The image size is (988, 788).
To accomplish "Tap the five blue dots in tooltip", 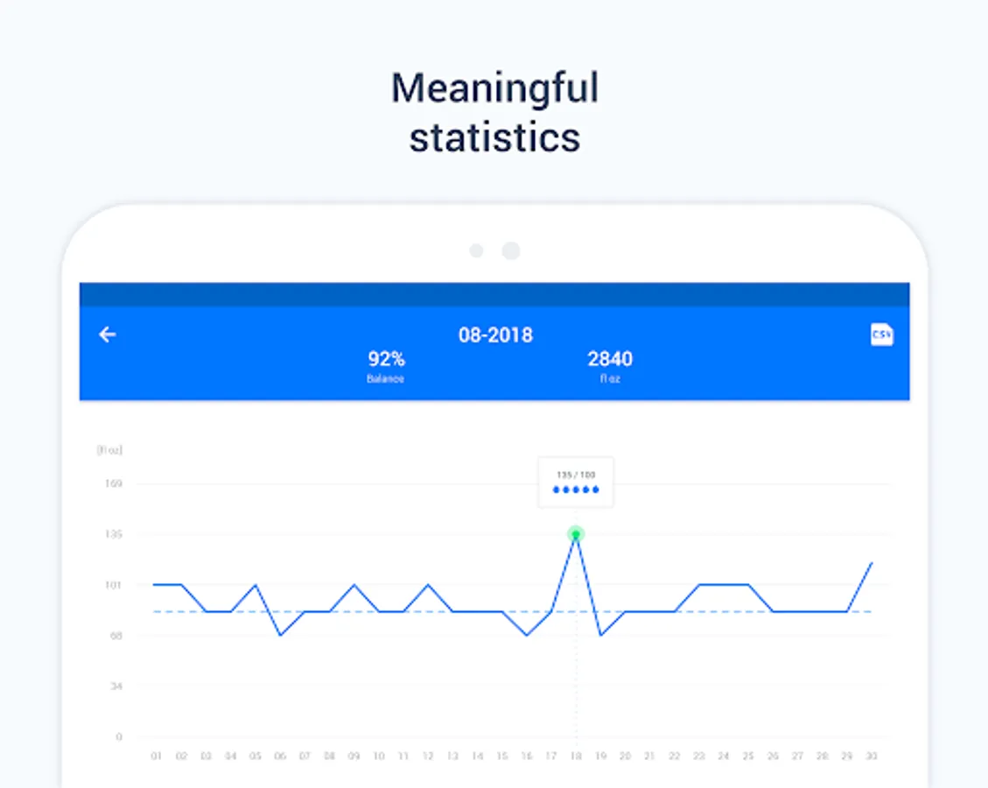I will [x=575, y=489].
